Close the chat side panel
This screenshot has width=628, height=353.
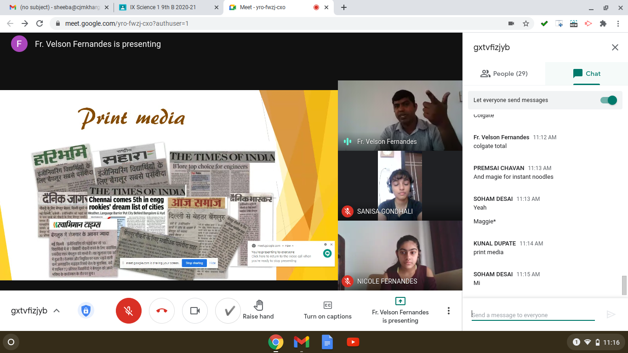[615, 47]
